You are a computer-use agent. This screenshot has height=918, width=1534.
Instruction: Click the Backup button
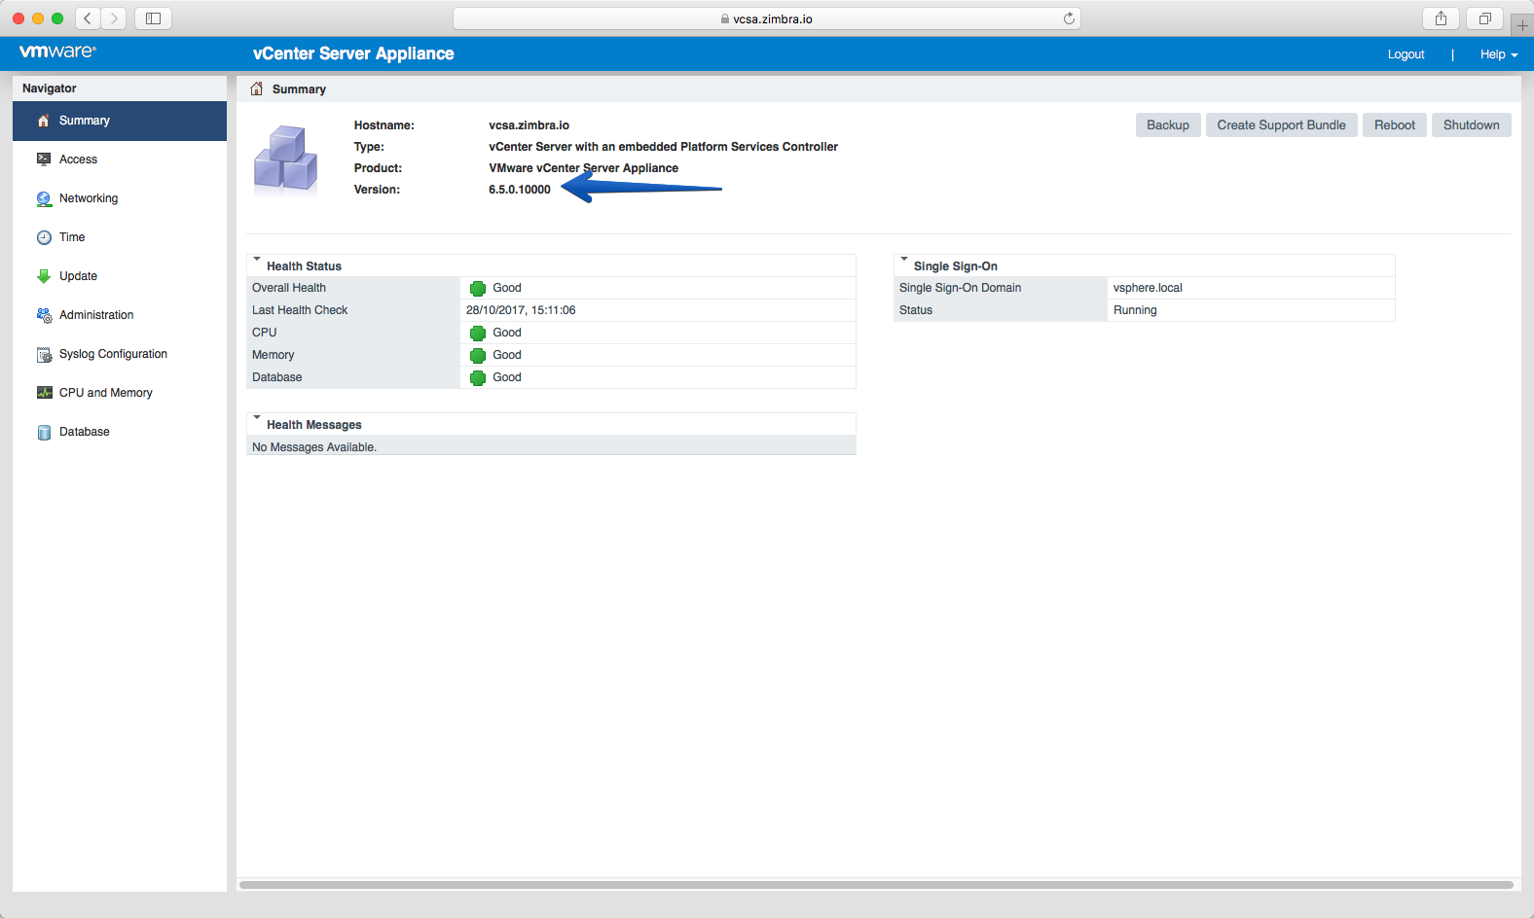[x=1168, y=125]
